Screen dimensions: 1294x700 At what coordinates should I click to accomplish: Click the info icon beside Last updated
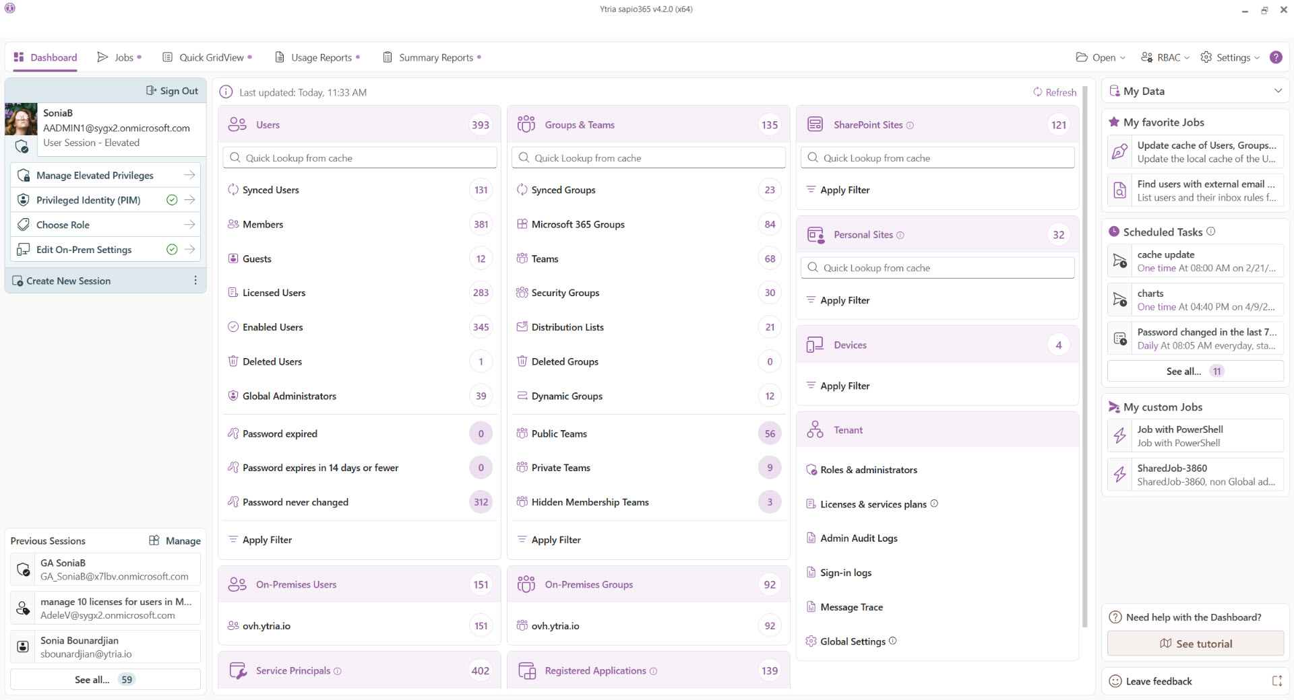pyautogui.click(x=226, y=92)
